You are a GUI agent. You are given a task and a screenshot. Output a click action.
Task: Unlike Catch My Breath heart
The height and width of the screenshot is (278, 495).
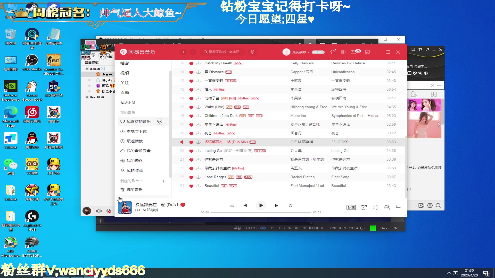pyautogui.click(x=191, y=63)
